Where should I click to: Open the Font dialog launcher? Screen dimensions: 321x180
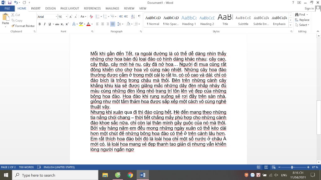pyautogui.click(x=92, y=32)
